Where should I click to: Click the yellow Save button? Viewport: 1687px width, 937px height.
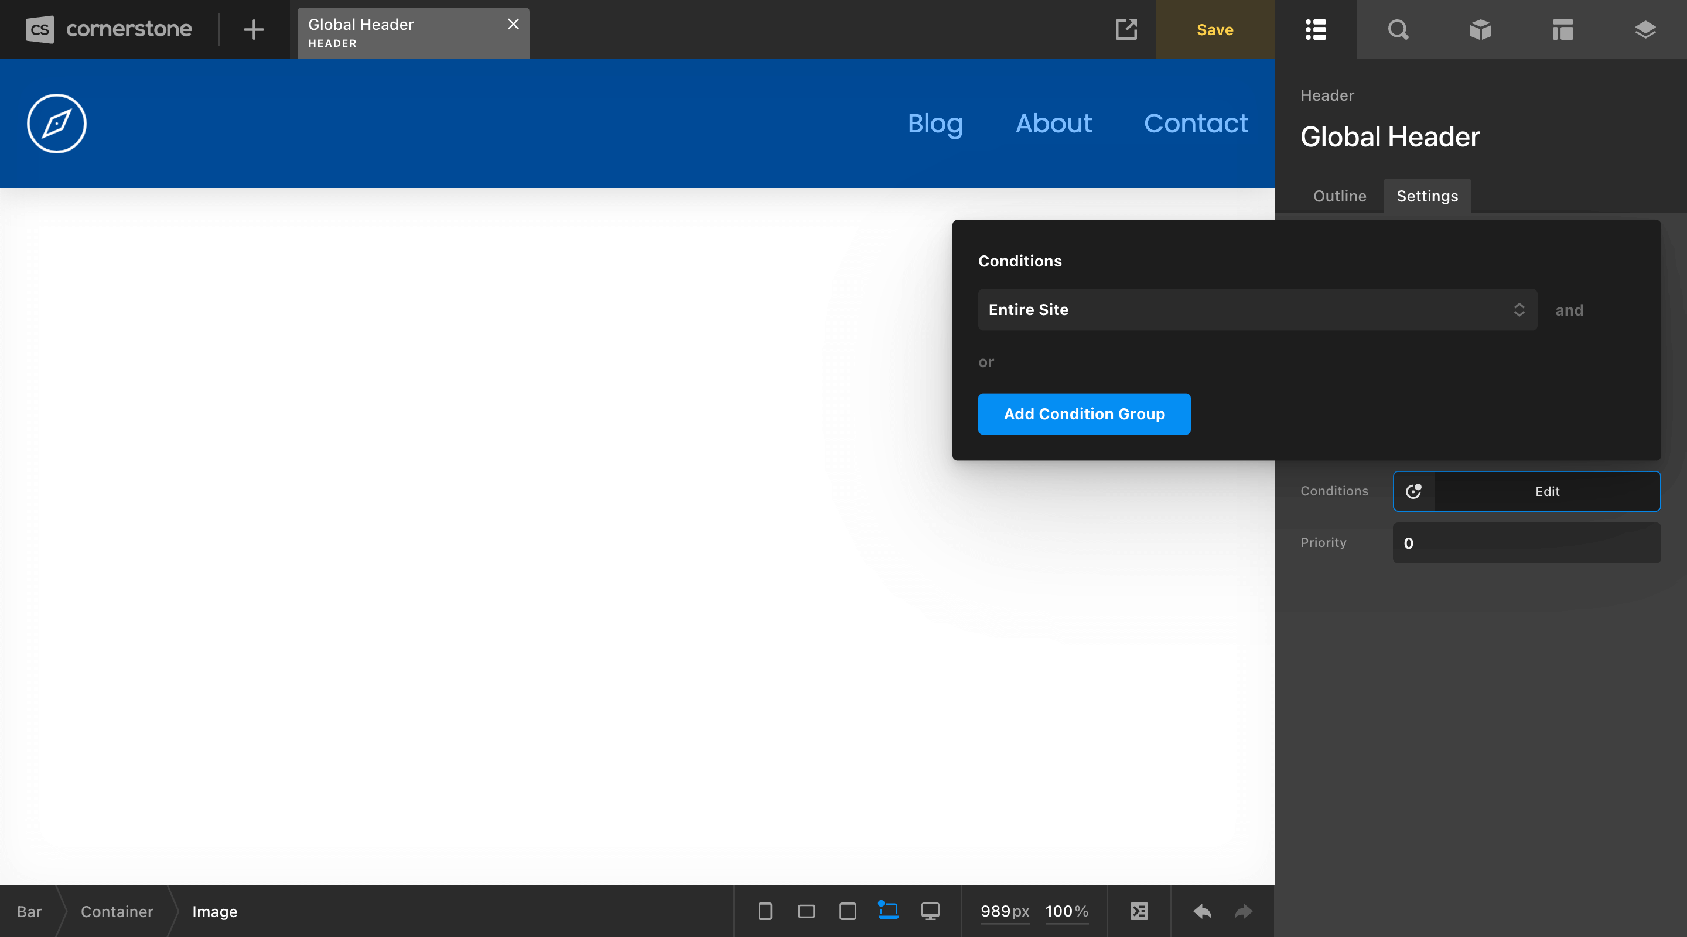(1215, 29)
